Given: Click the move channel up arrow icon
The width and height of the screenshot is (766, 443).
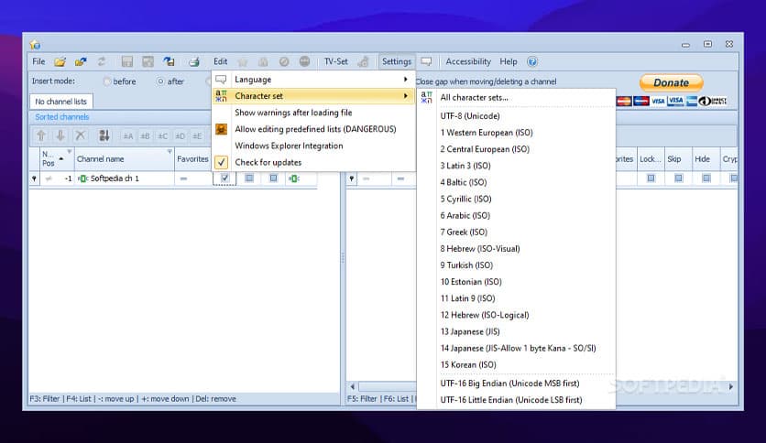Looking at the screenshot, I should point(40,135).
